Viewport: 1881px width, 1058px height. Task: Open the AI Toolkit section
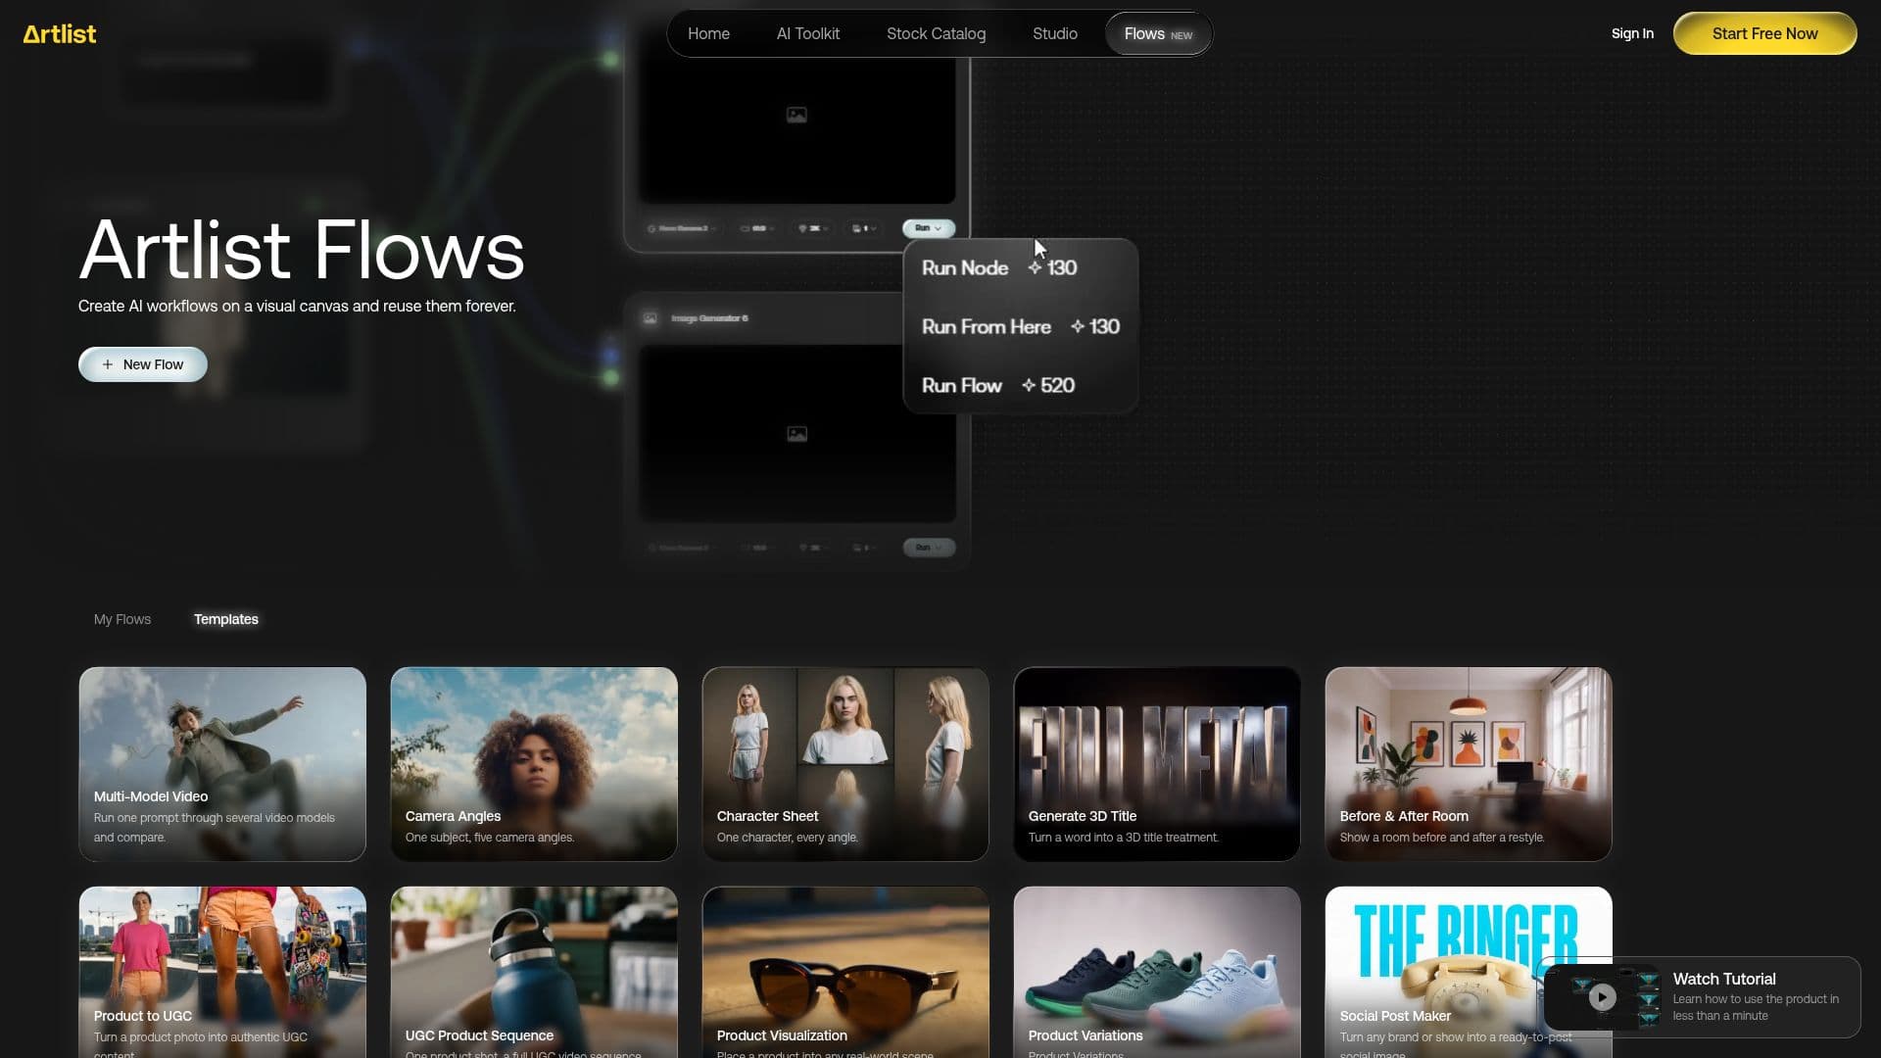tap(807, 33)
